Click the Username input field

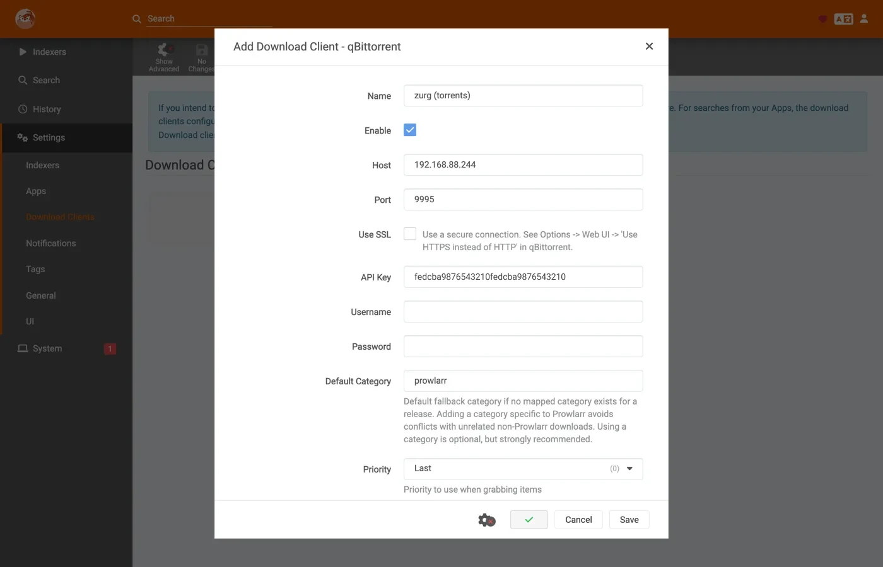[523, 312]
